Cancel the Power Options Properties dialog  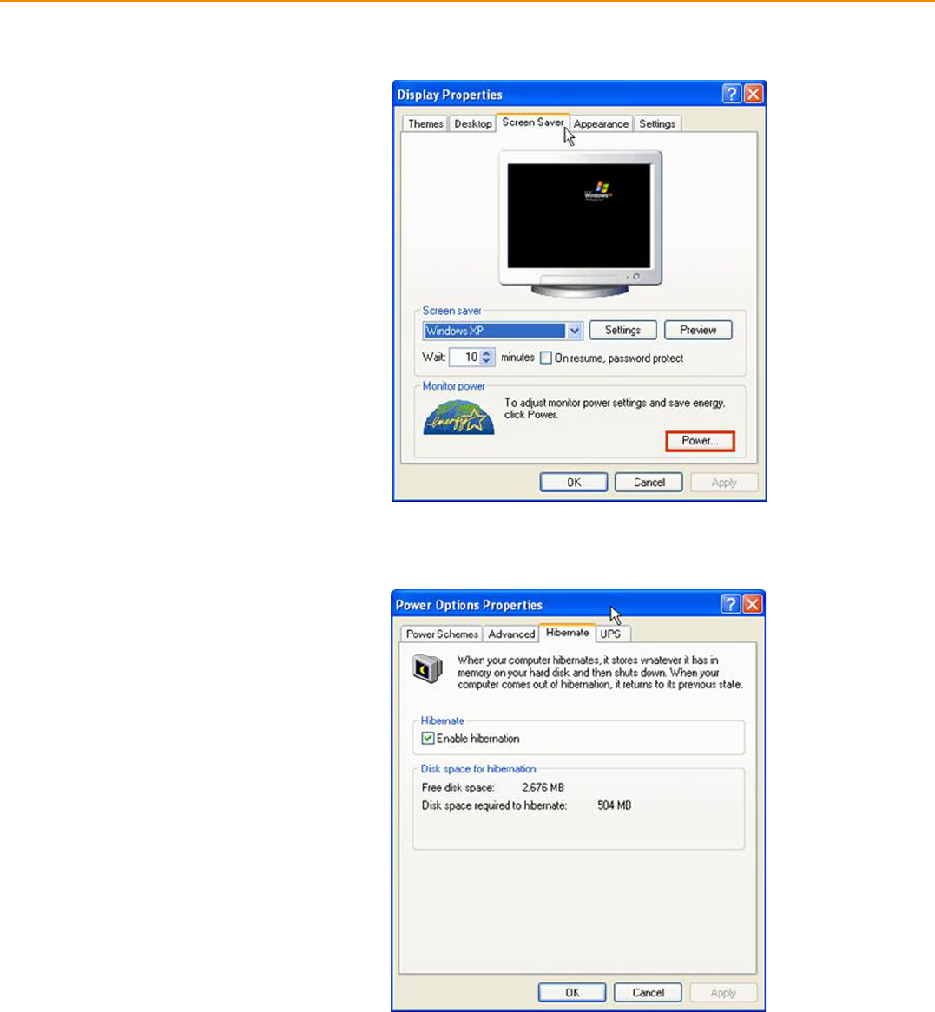(648, 993)
